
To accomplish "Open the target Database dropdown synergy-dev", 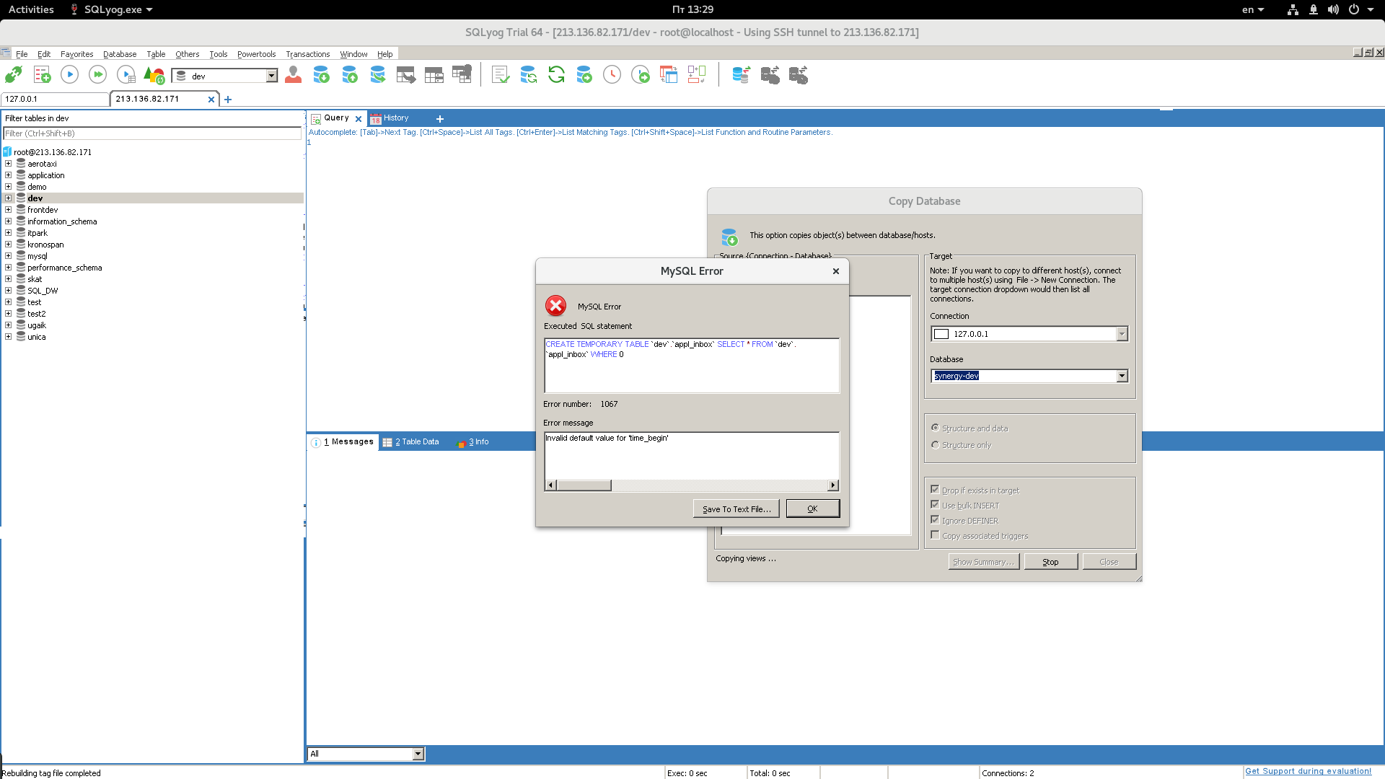I will click(x=1122, y=376).
